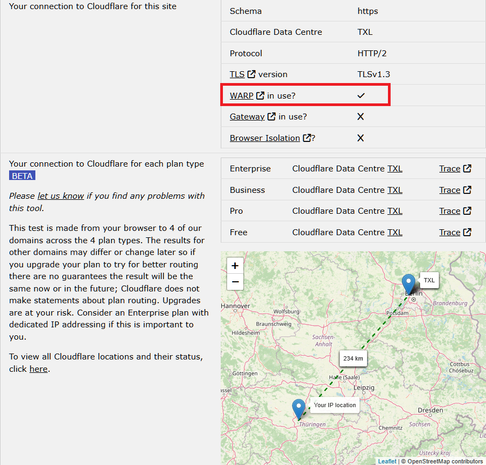Click external link icon next to TLS
Screen dimensions: 486x465
(x=251, y=74)
